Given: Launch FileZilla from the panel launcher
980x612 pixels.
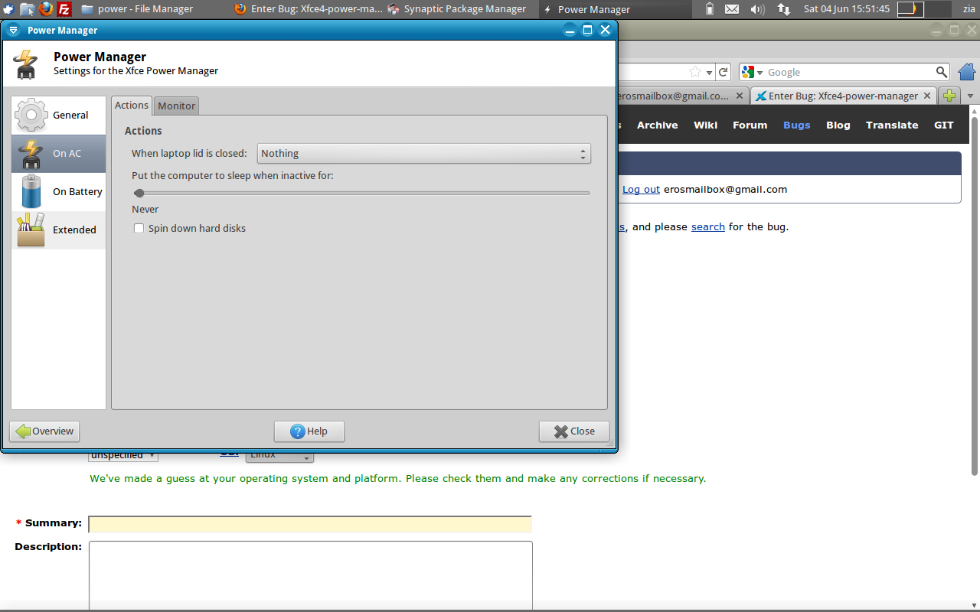Looking at the screenshot, I should coord(65,9).
